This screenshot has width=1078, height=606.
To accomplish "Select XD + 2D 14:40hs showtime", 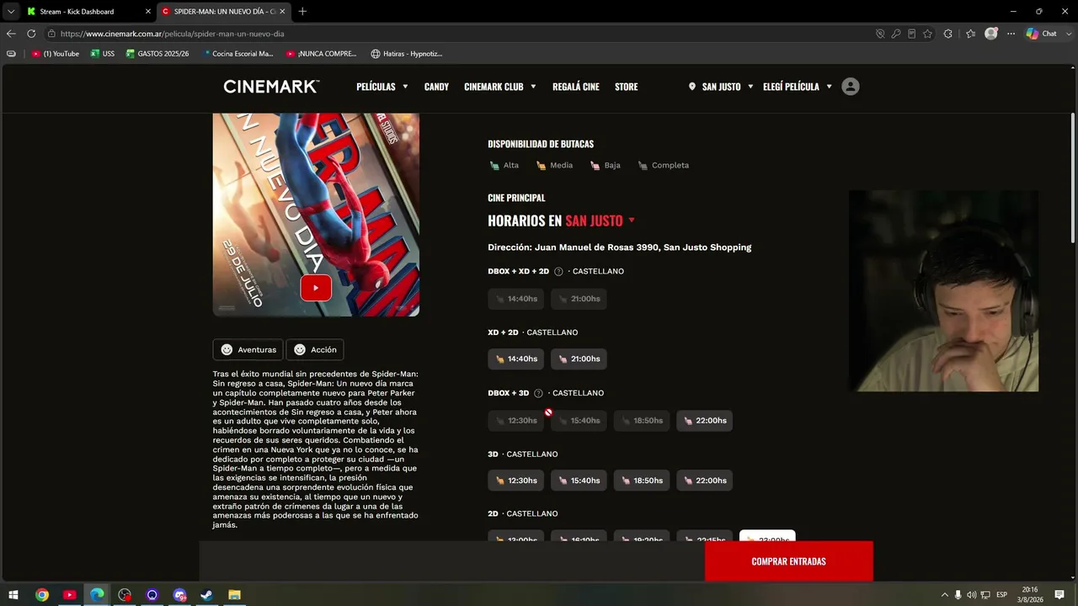I will click(x=516, y=359).
